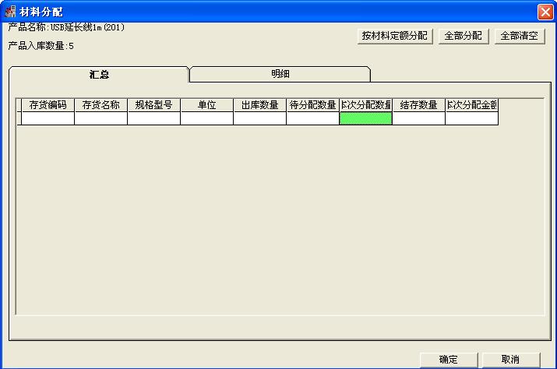The width and height of the screenshot is (557, 369).
Task: Click the empty cell under 规格型号
Action: [x=153, y=118]
